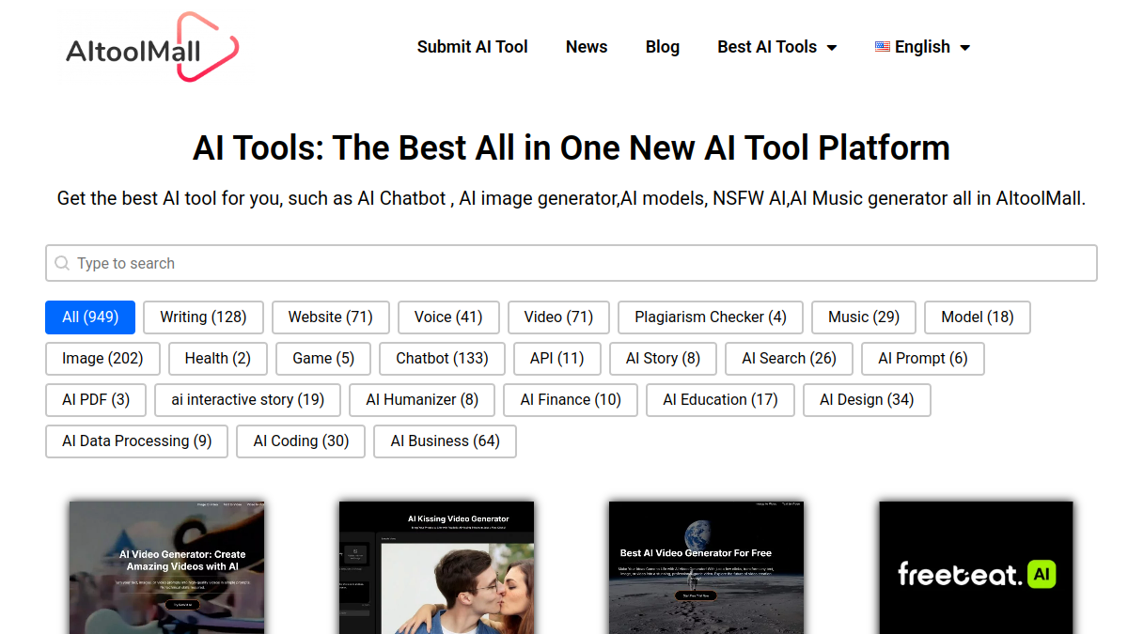
Task: Click the AItoolMall logo
Action: pyautogui.click(x=152, y=47)
